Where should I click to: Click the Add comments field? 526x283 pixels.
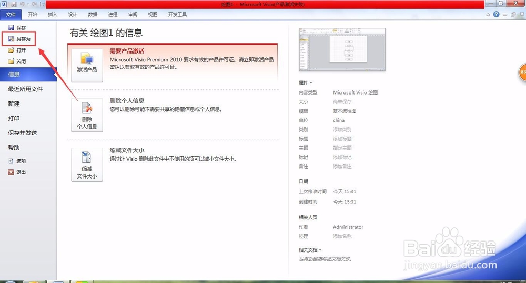(342, 166)
